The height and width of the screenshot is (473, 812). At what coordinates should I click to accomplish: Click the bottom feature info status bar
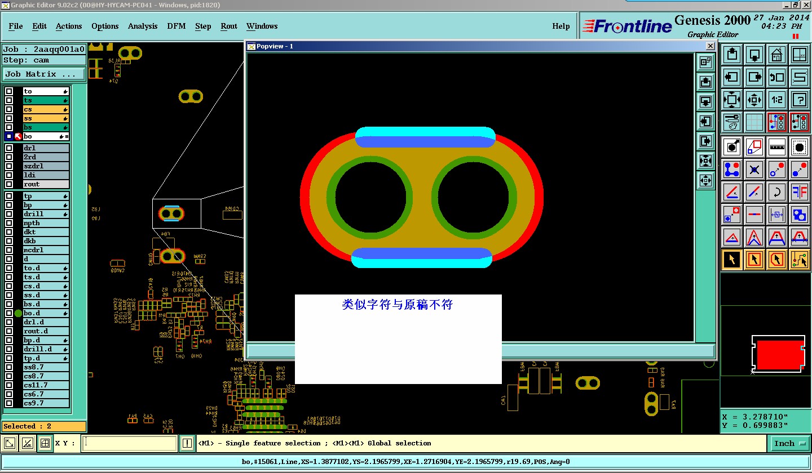406,462
